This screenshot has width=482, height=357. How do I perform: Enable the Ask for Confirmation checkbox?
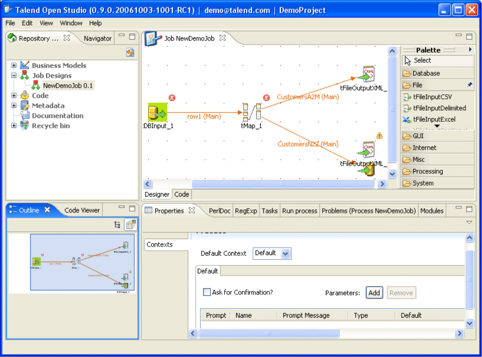207,292
